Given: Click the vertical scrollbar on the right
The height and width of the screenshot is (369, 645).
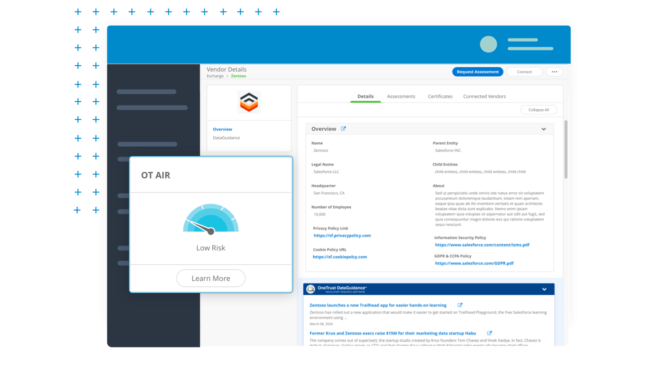Looking at the screenshot, I should click(566, 149).
